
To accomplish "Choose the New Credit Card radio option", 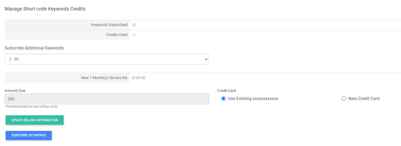I will coord(344,99).
